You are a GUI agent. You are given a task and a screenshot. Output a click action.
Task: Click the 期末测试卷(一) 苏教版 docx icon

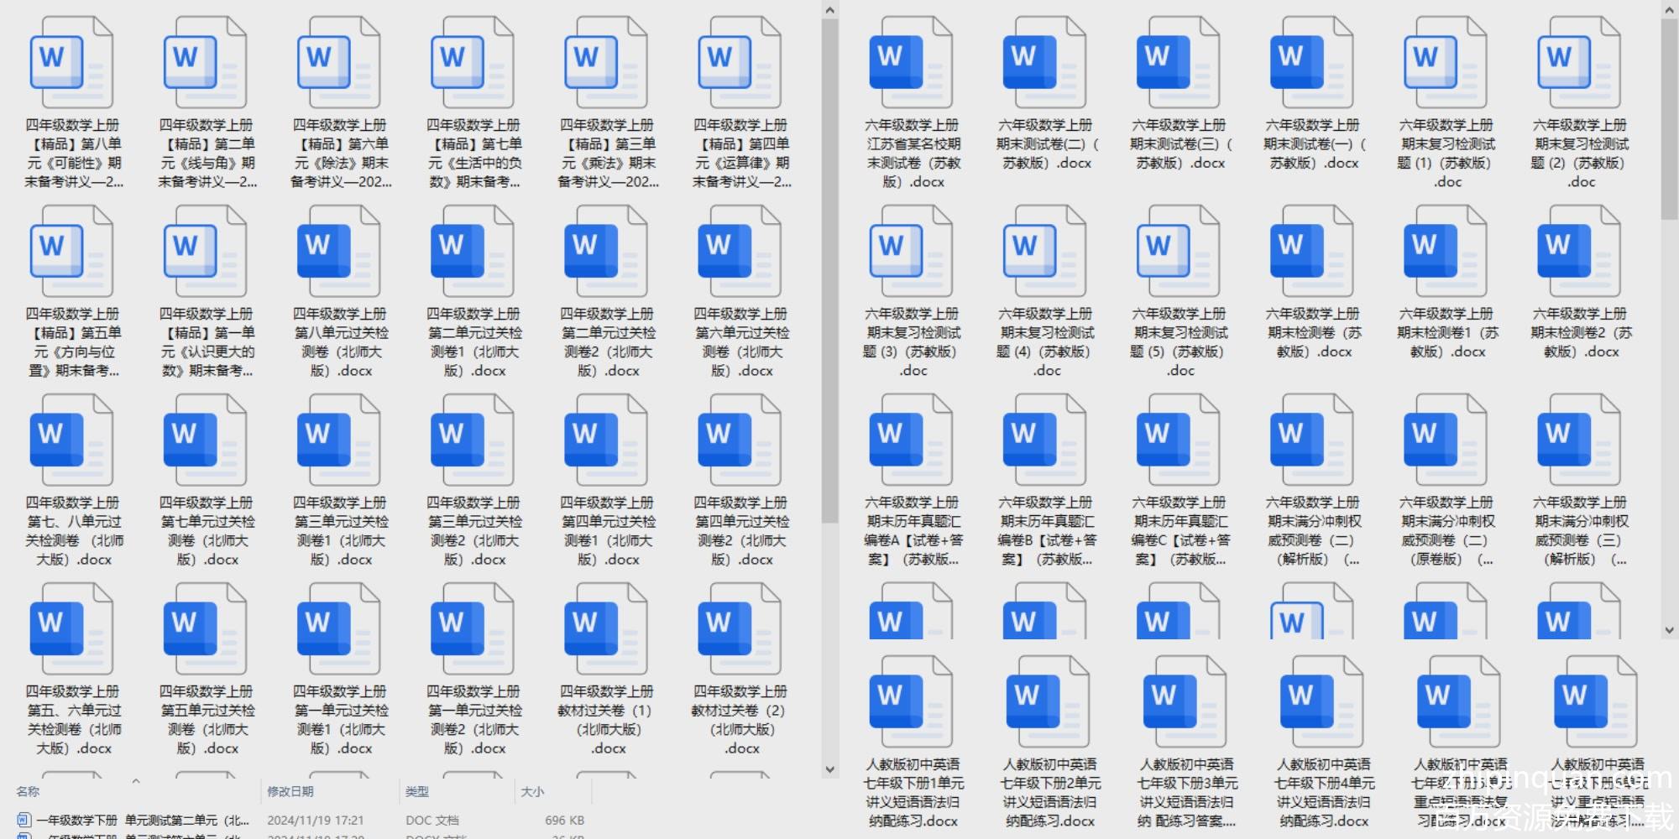pos(1311,63)
